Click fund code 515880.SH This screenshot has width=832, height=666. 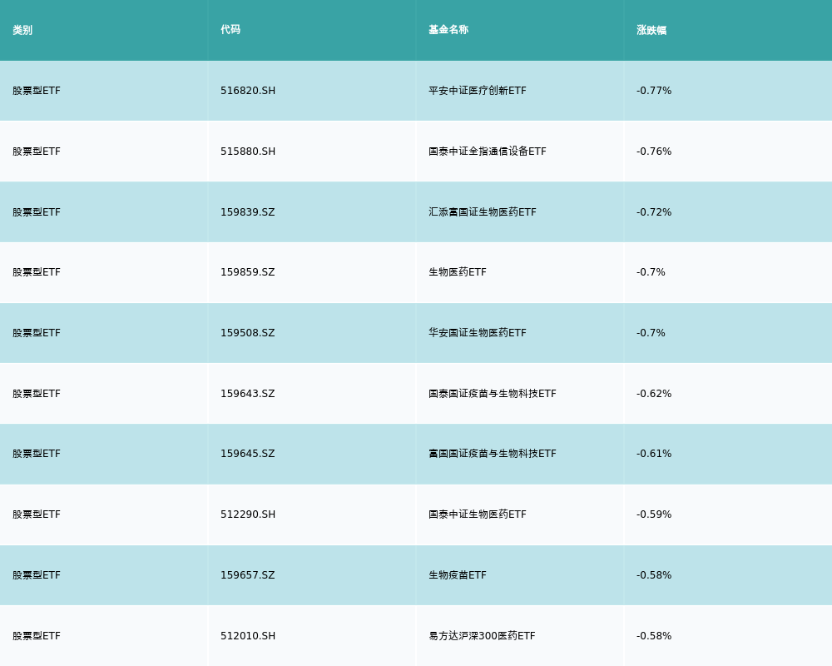pos(248,152)
